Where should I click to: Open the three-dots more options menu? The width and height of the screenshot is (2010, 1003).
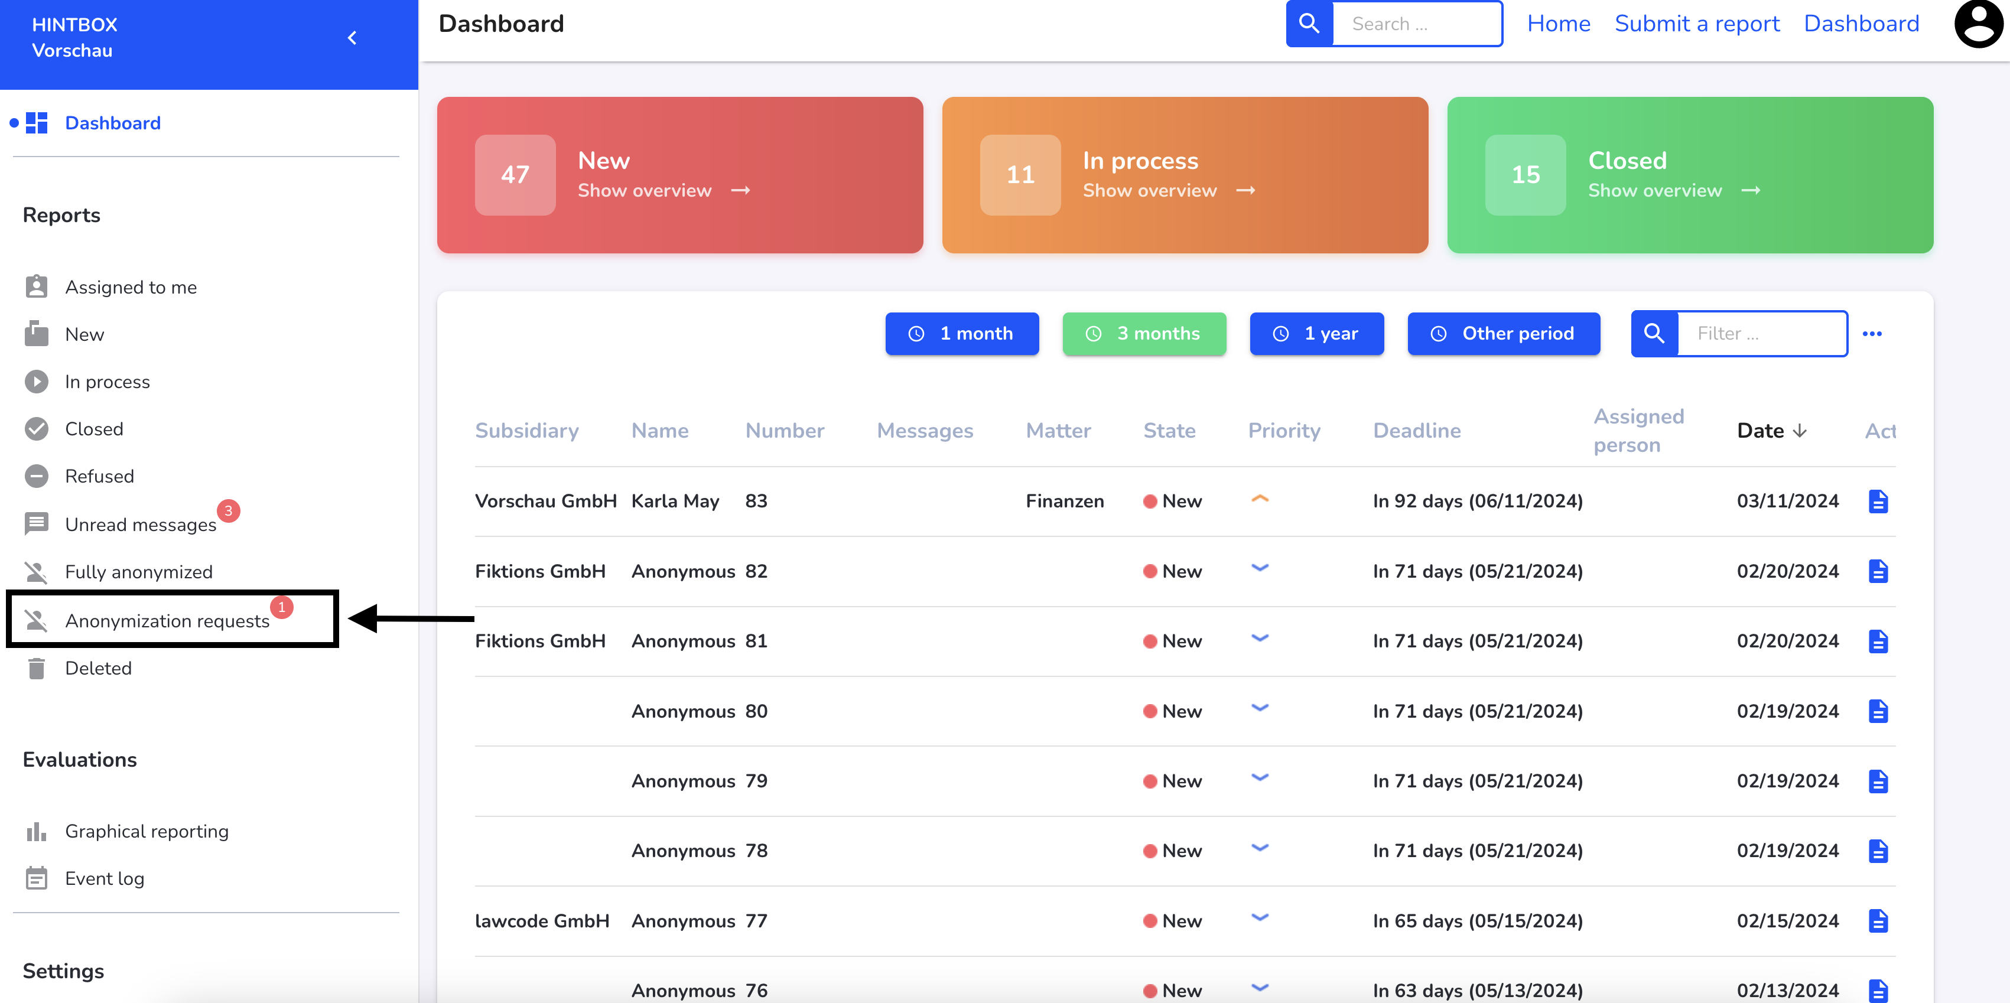[1872, 334]
